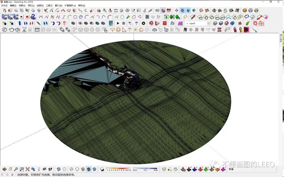Open the 文件(F) menu
The height and width of the screenshot is (177, 284).
[4, 6]
